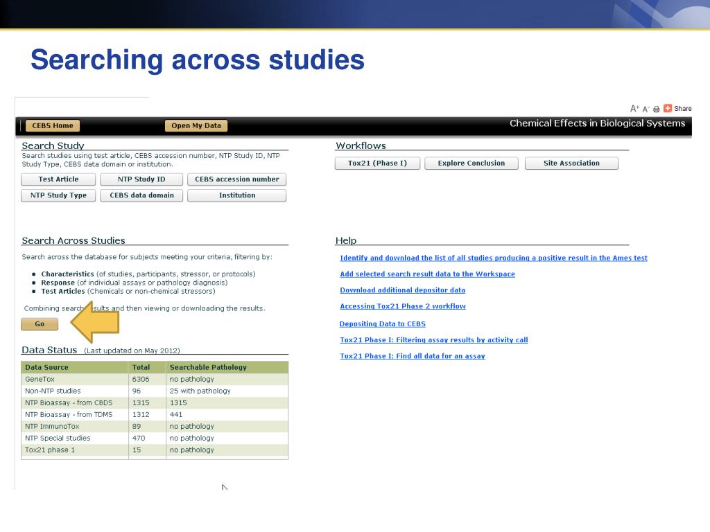Click NTP ImmunoTox row
The width and height of the screenshot is (710, 532).
point(155,426)
